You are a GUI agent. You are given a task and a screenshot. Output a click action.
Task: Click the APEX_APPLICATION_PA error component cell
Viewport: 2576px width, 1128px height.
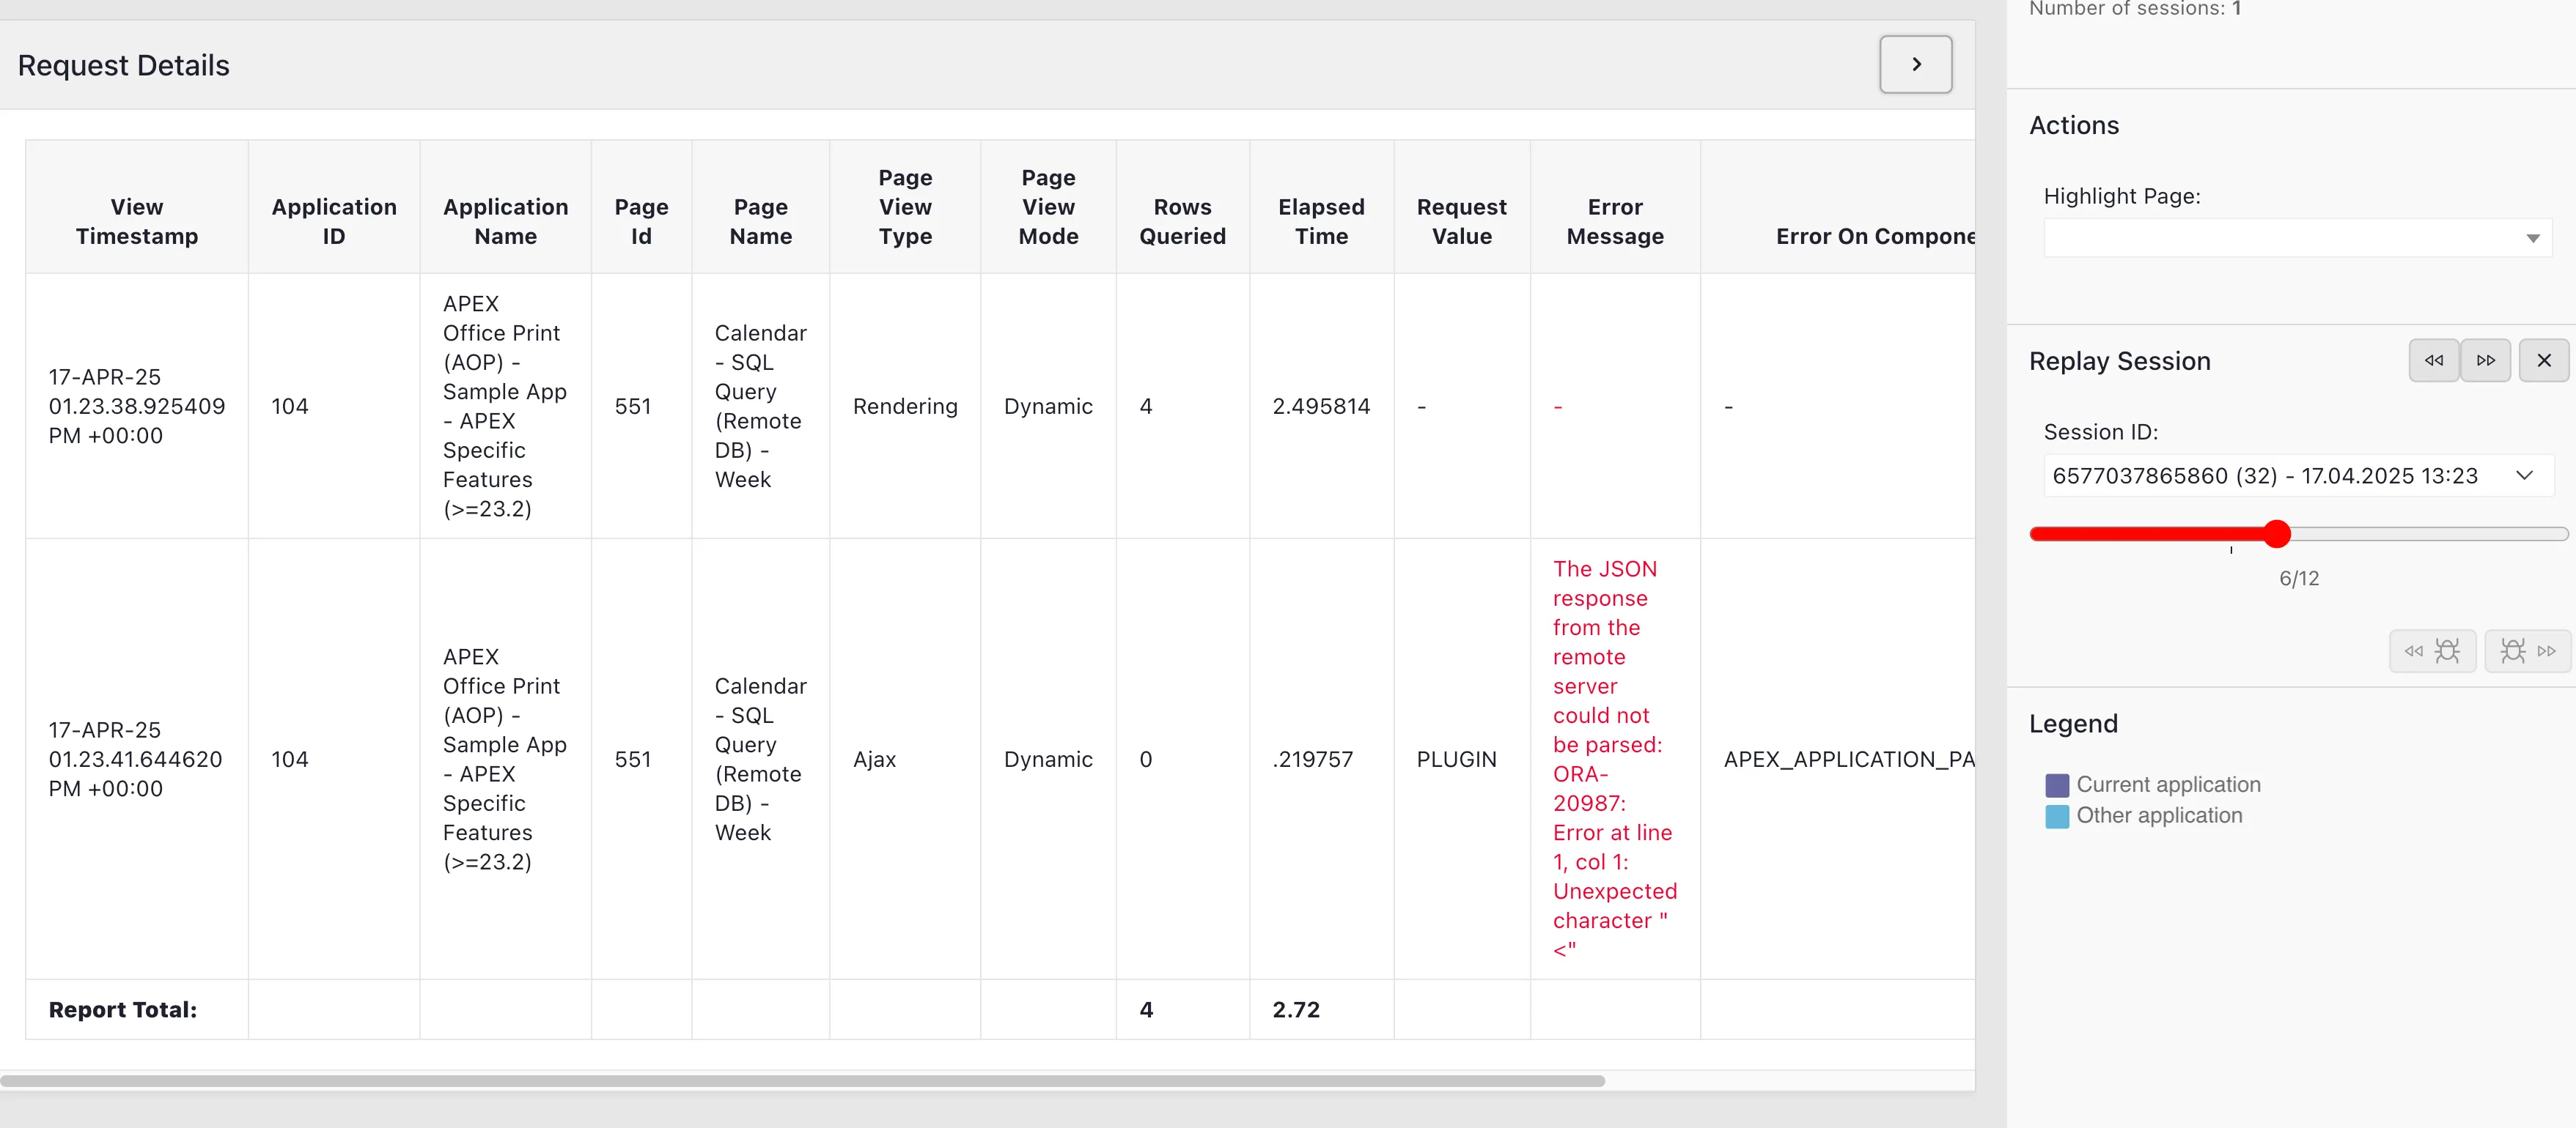(1849, 760)
